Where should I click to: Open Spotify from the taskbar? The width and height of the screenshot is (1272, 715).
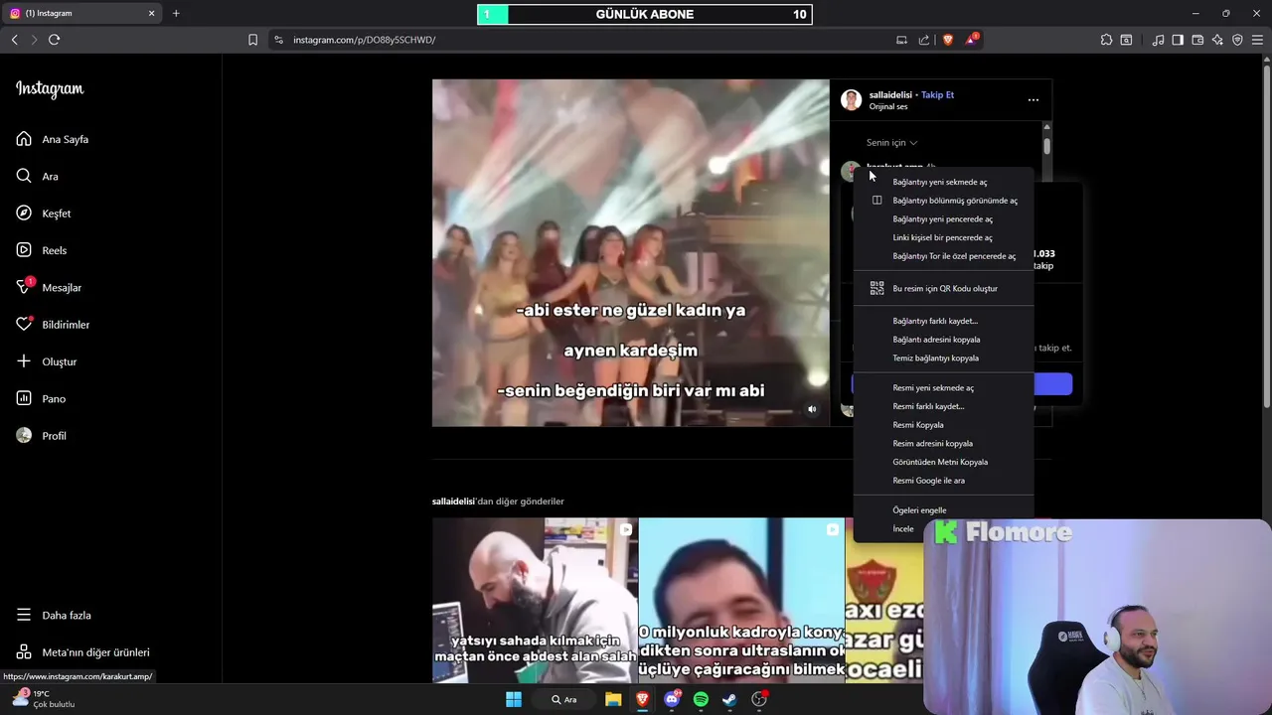701,699
